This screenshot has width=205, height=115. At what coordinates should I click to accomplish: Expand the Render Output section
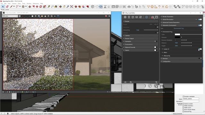[141, 38]
